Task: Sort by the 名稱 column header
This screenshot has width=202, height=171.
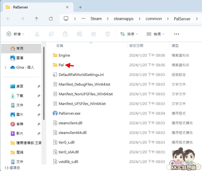Action: click(x=60, y=46)
